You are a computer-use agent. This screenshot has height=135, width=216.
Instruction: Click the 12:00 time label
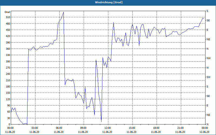108,128
